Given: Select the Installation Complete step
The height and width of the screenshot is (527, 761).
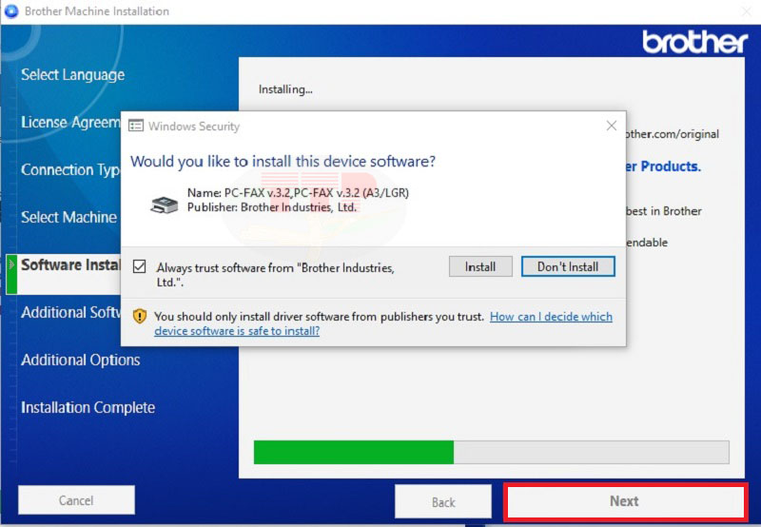Looking at the screenshot, I should [x=88, y=408].
